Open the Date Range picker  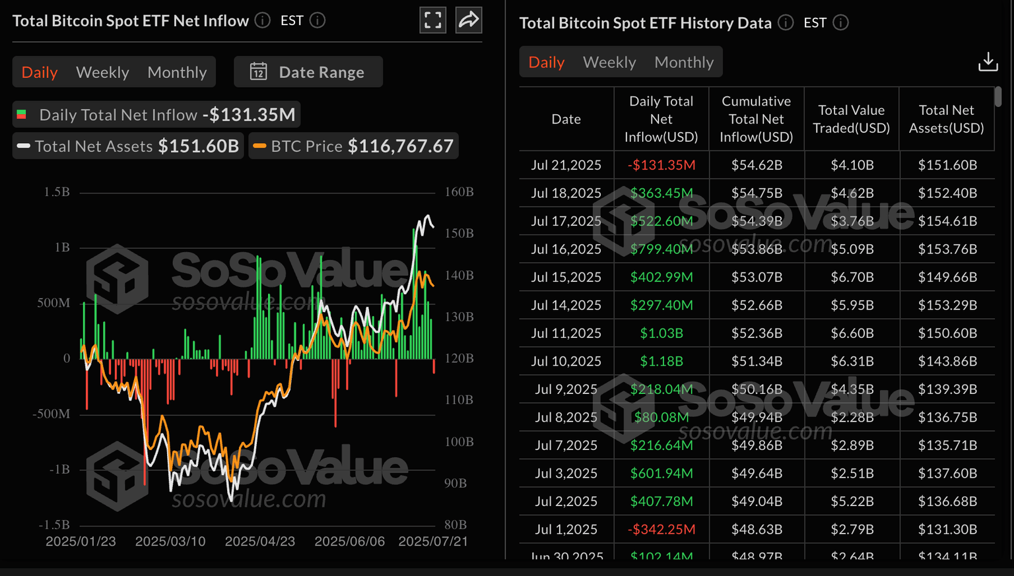pyautogui.click(x=308, y=72)
